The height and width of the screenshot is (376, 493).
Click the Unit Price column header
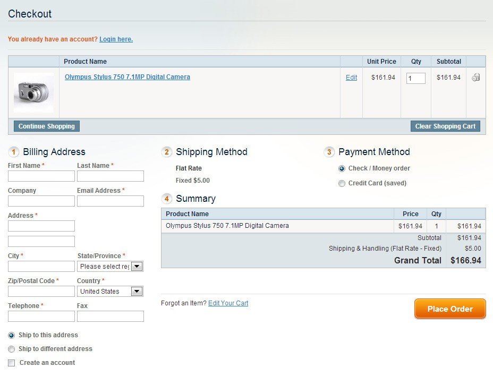point(381,62)
